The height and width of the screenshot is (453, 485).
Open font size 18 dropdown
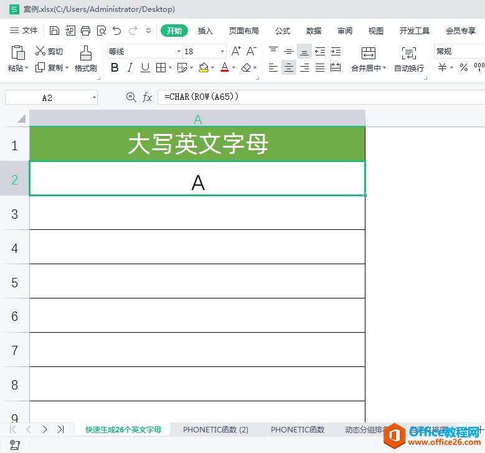[x=222, y=51]
